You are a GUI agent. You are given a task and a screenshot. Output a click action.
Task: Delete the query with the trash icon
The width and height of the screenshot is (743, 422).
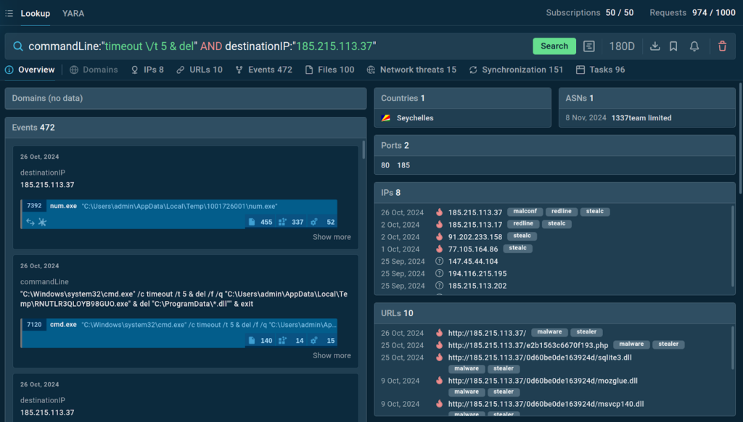722,46
